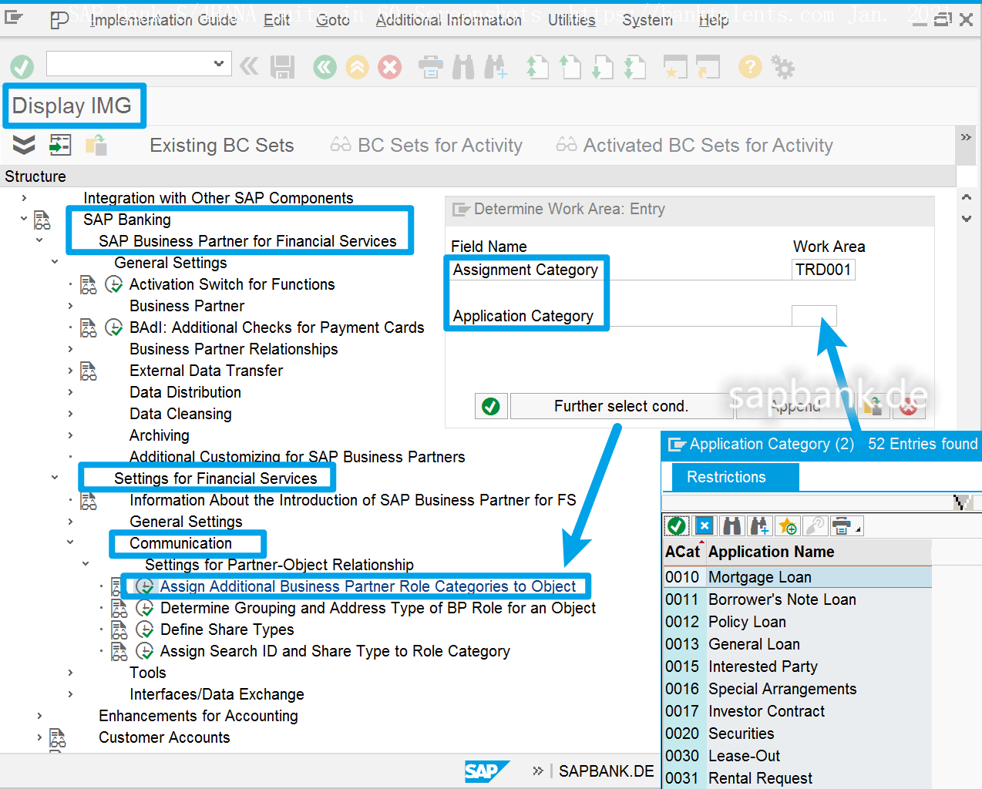Collapse Settings for Financial Services node

(55, 478)
